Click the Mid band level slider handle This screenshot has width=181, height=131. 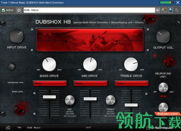[90, 99]
